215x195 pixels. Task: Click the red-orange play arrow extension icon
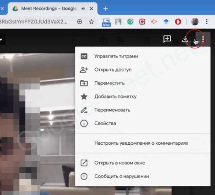pyautogui.click(x=154, y=22)
